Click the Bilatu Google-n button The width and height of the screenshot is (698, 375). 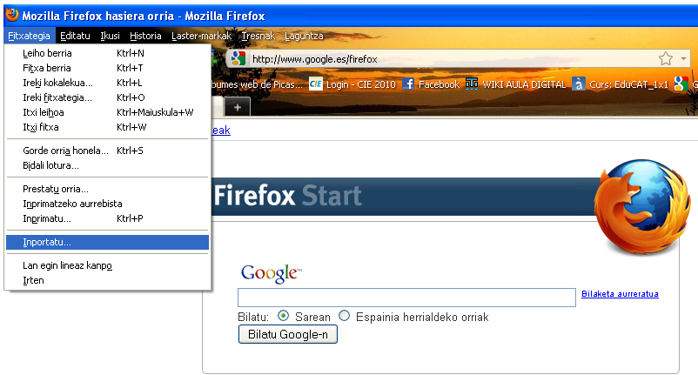click(x=287, y=334)
